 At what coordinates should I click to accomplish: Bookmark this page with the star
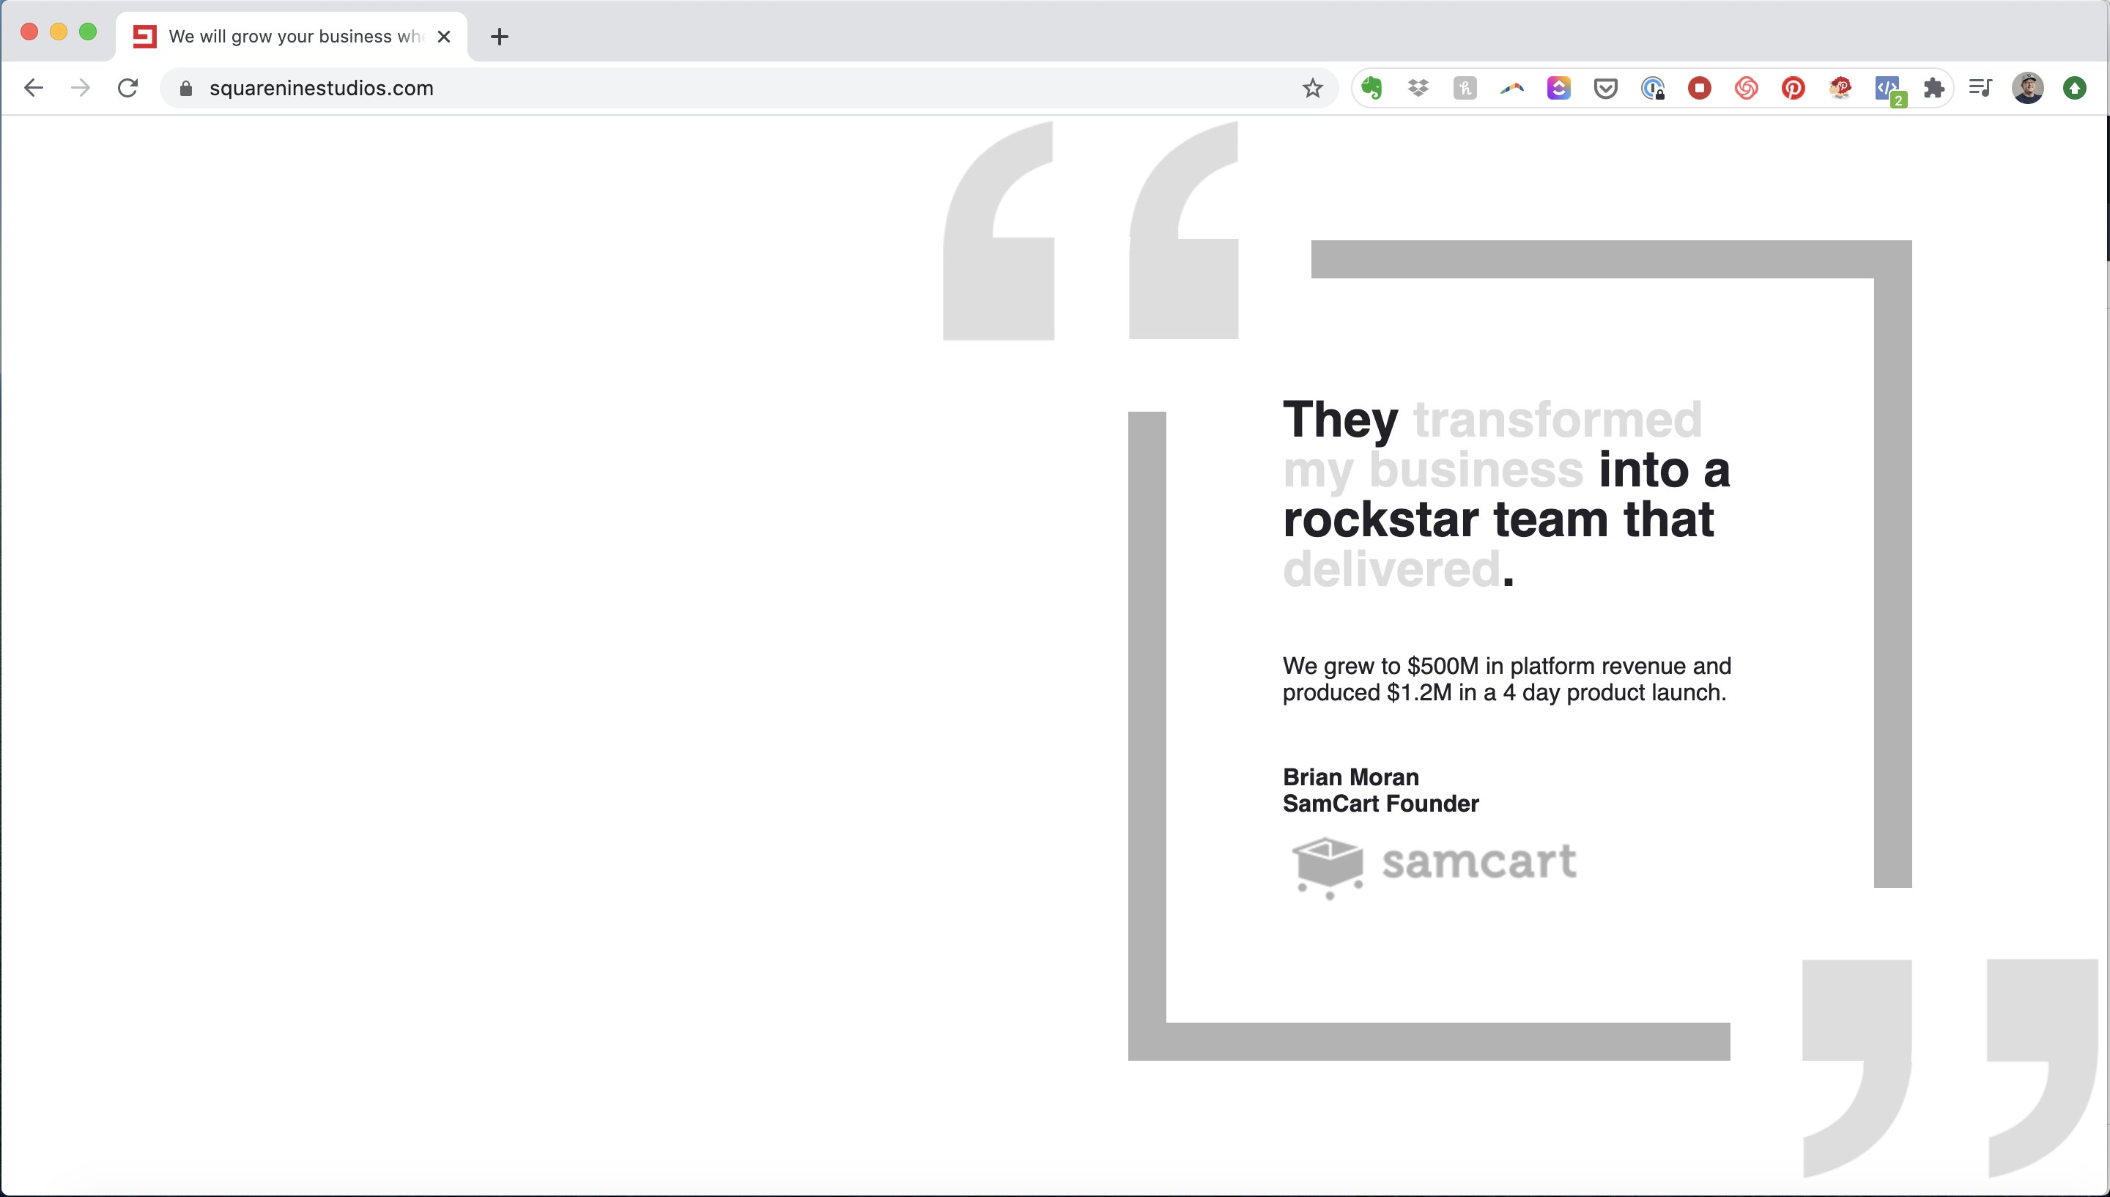[x=1313, y=88]
